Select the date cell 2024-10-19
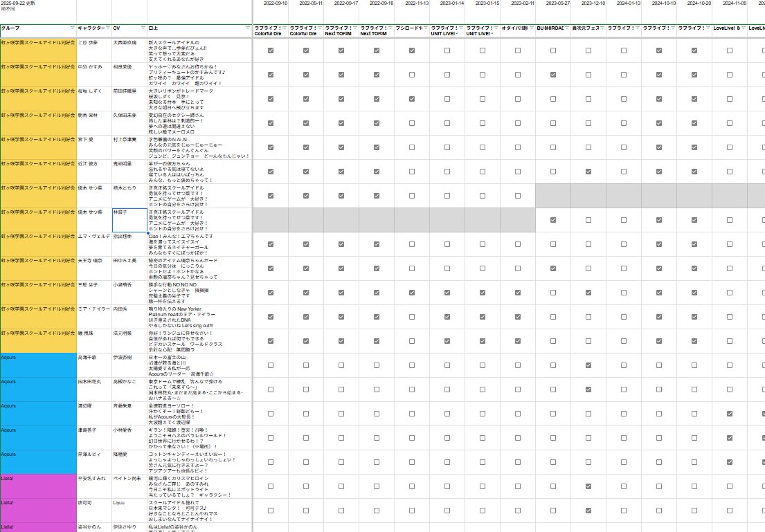This screenshot has height=532, width=765. pyautogui.click(x=659, y=12)
